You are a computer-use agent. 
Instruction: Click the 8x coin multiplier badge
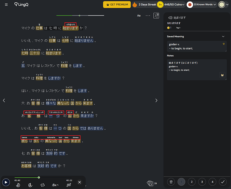(x=160, y=5)
